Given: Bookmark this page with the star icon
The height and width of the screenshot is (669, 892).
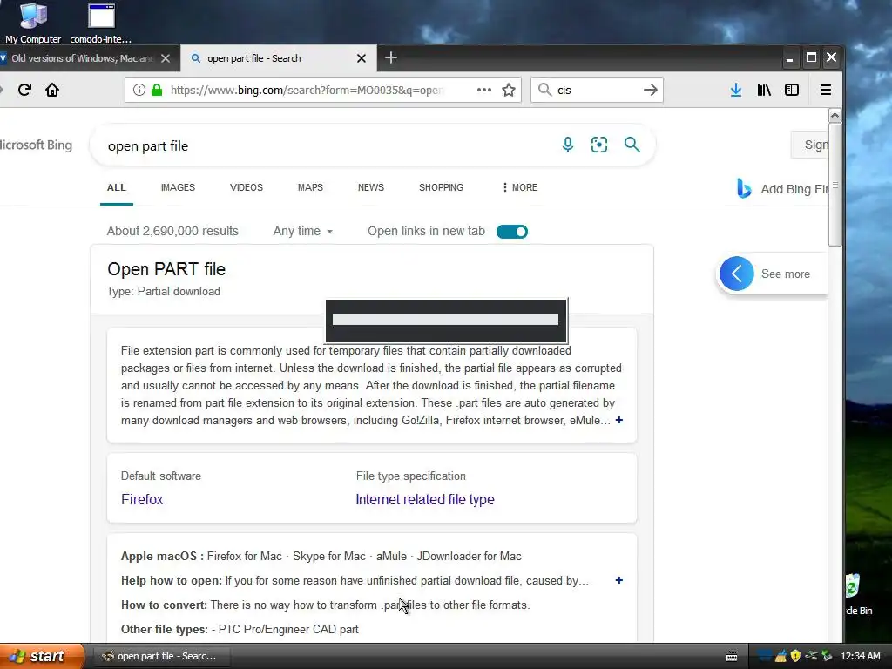Looking at the screenshot, I should click(x=509, y=90).
